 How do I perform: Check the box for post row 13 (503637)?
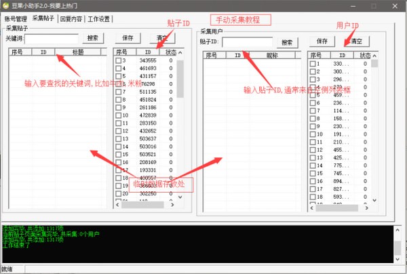(x=118, y=139)
